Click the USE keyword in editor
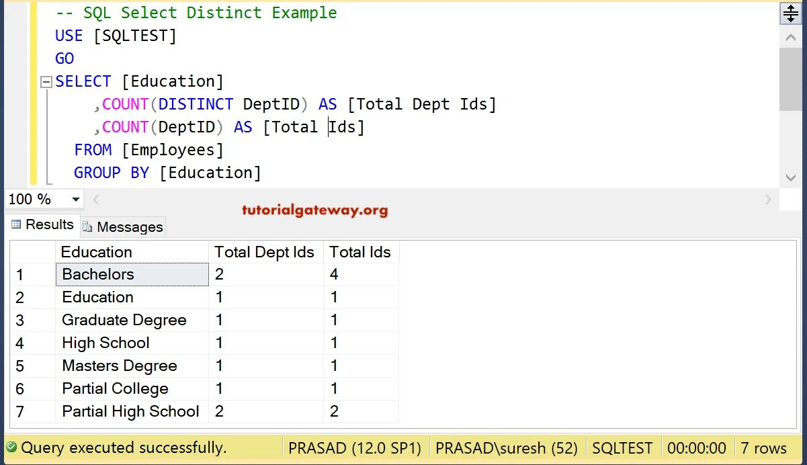The height and width of the screenshot is (465, 807). (69, 36)
